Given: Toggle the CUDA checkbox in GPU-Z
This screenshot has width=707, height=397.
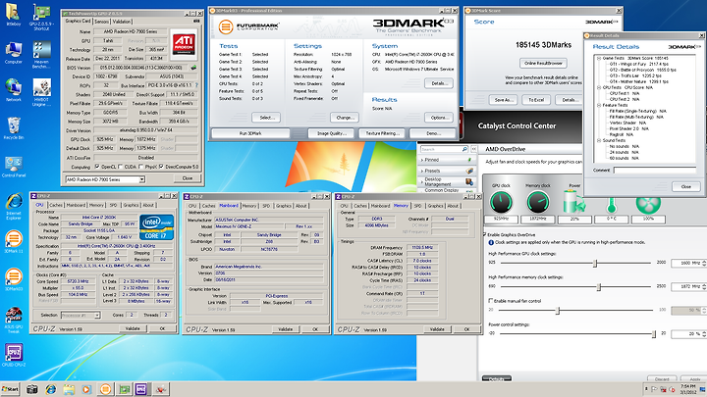Looking at the screenshot, I should [x=121, y=167].
